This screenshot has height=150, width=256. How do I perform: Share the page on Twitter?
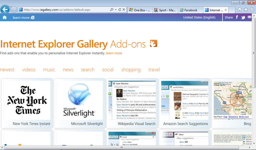click(x=243, y=17)
